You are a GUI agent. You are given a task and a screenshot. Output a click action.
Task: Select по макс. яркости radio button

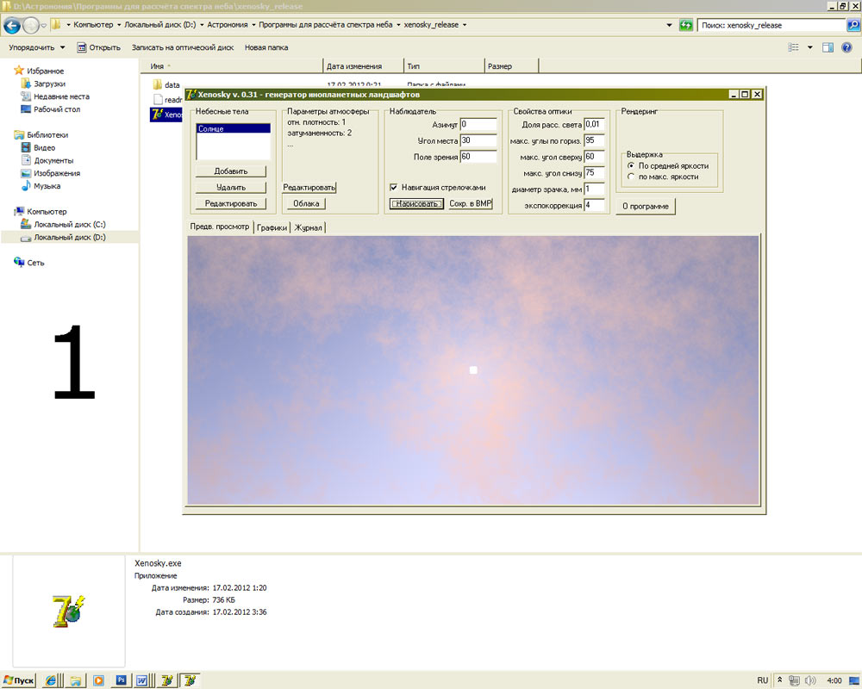pyautogui.click(x=631, y=177)
